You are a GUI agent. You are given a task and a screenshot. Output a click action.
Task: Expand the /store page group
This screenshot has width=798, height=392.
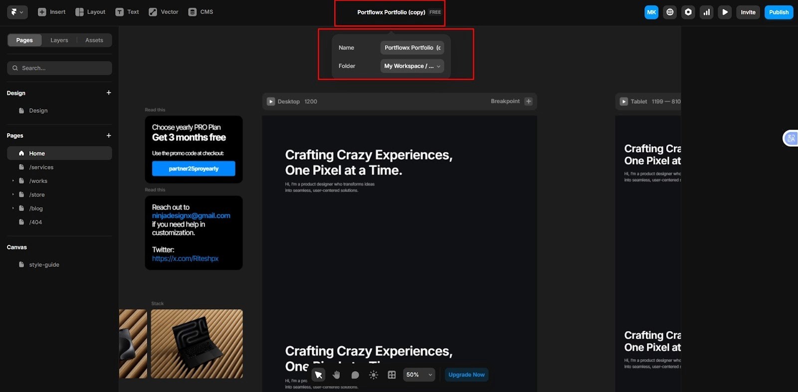tap(13, 195)
